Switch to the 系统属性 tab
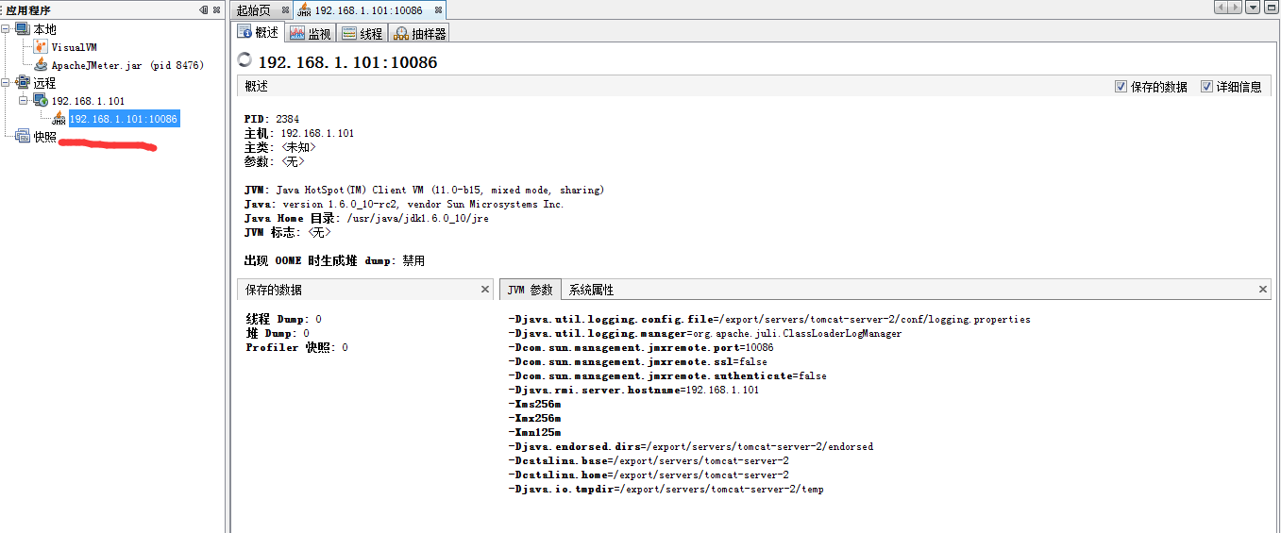The height and width of the screenshot is (533, 1281). (591, 290)
